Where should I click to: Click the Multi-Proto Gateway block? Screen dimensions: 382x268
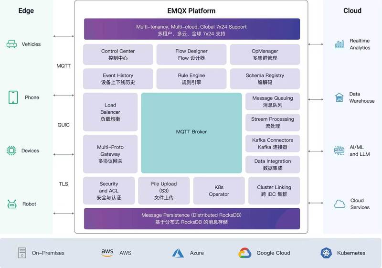pyautogui.click(x=110, y=154)
